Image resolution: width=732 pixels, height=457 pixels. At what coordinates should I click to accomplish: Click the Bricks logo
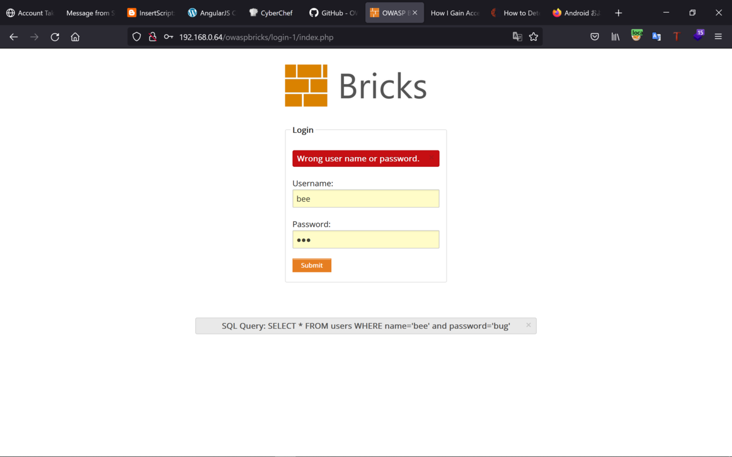(x=356, y=85)
